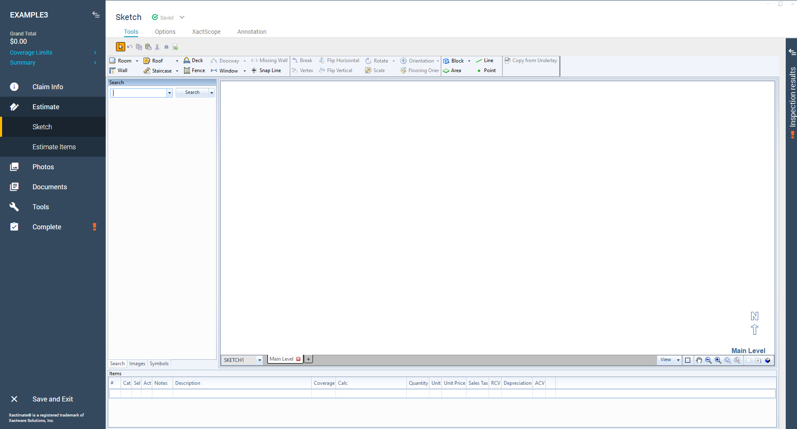Select the Deck tool
The image size is (797, 429).
[193, 60]
